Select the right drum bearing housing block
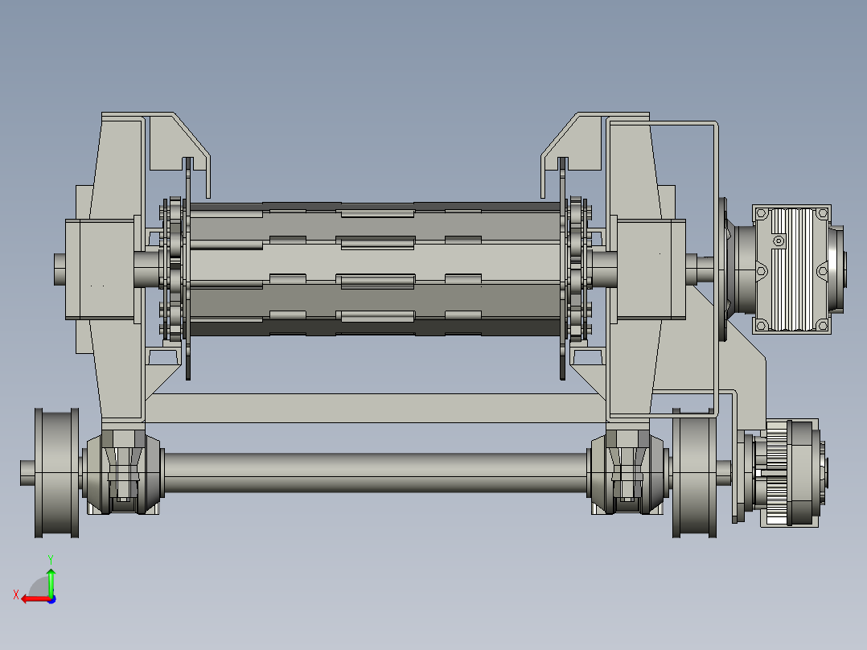 click(x=651, y=269)
